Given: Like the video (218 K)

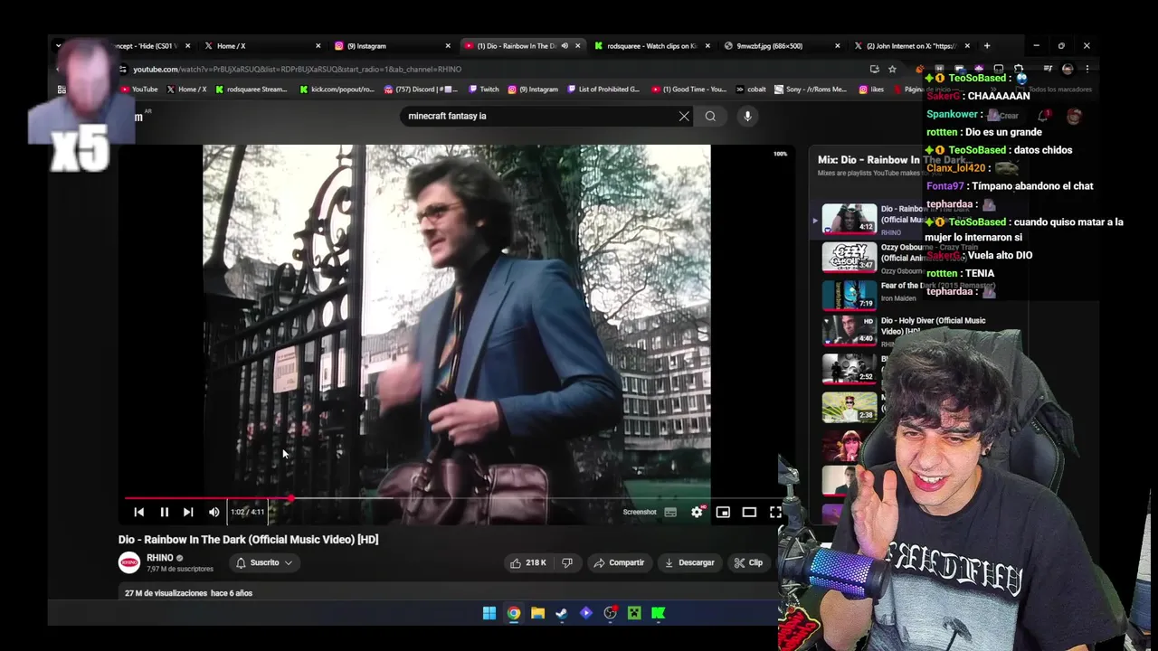Looking at the screenshot, I should [528, 562].
